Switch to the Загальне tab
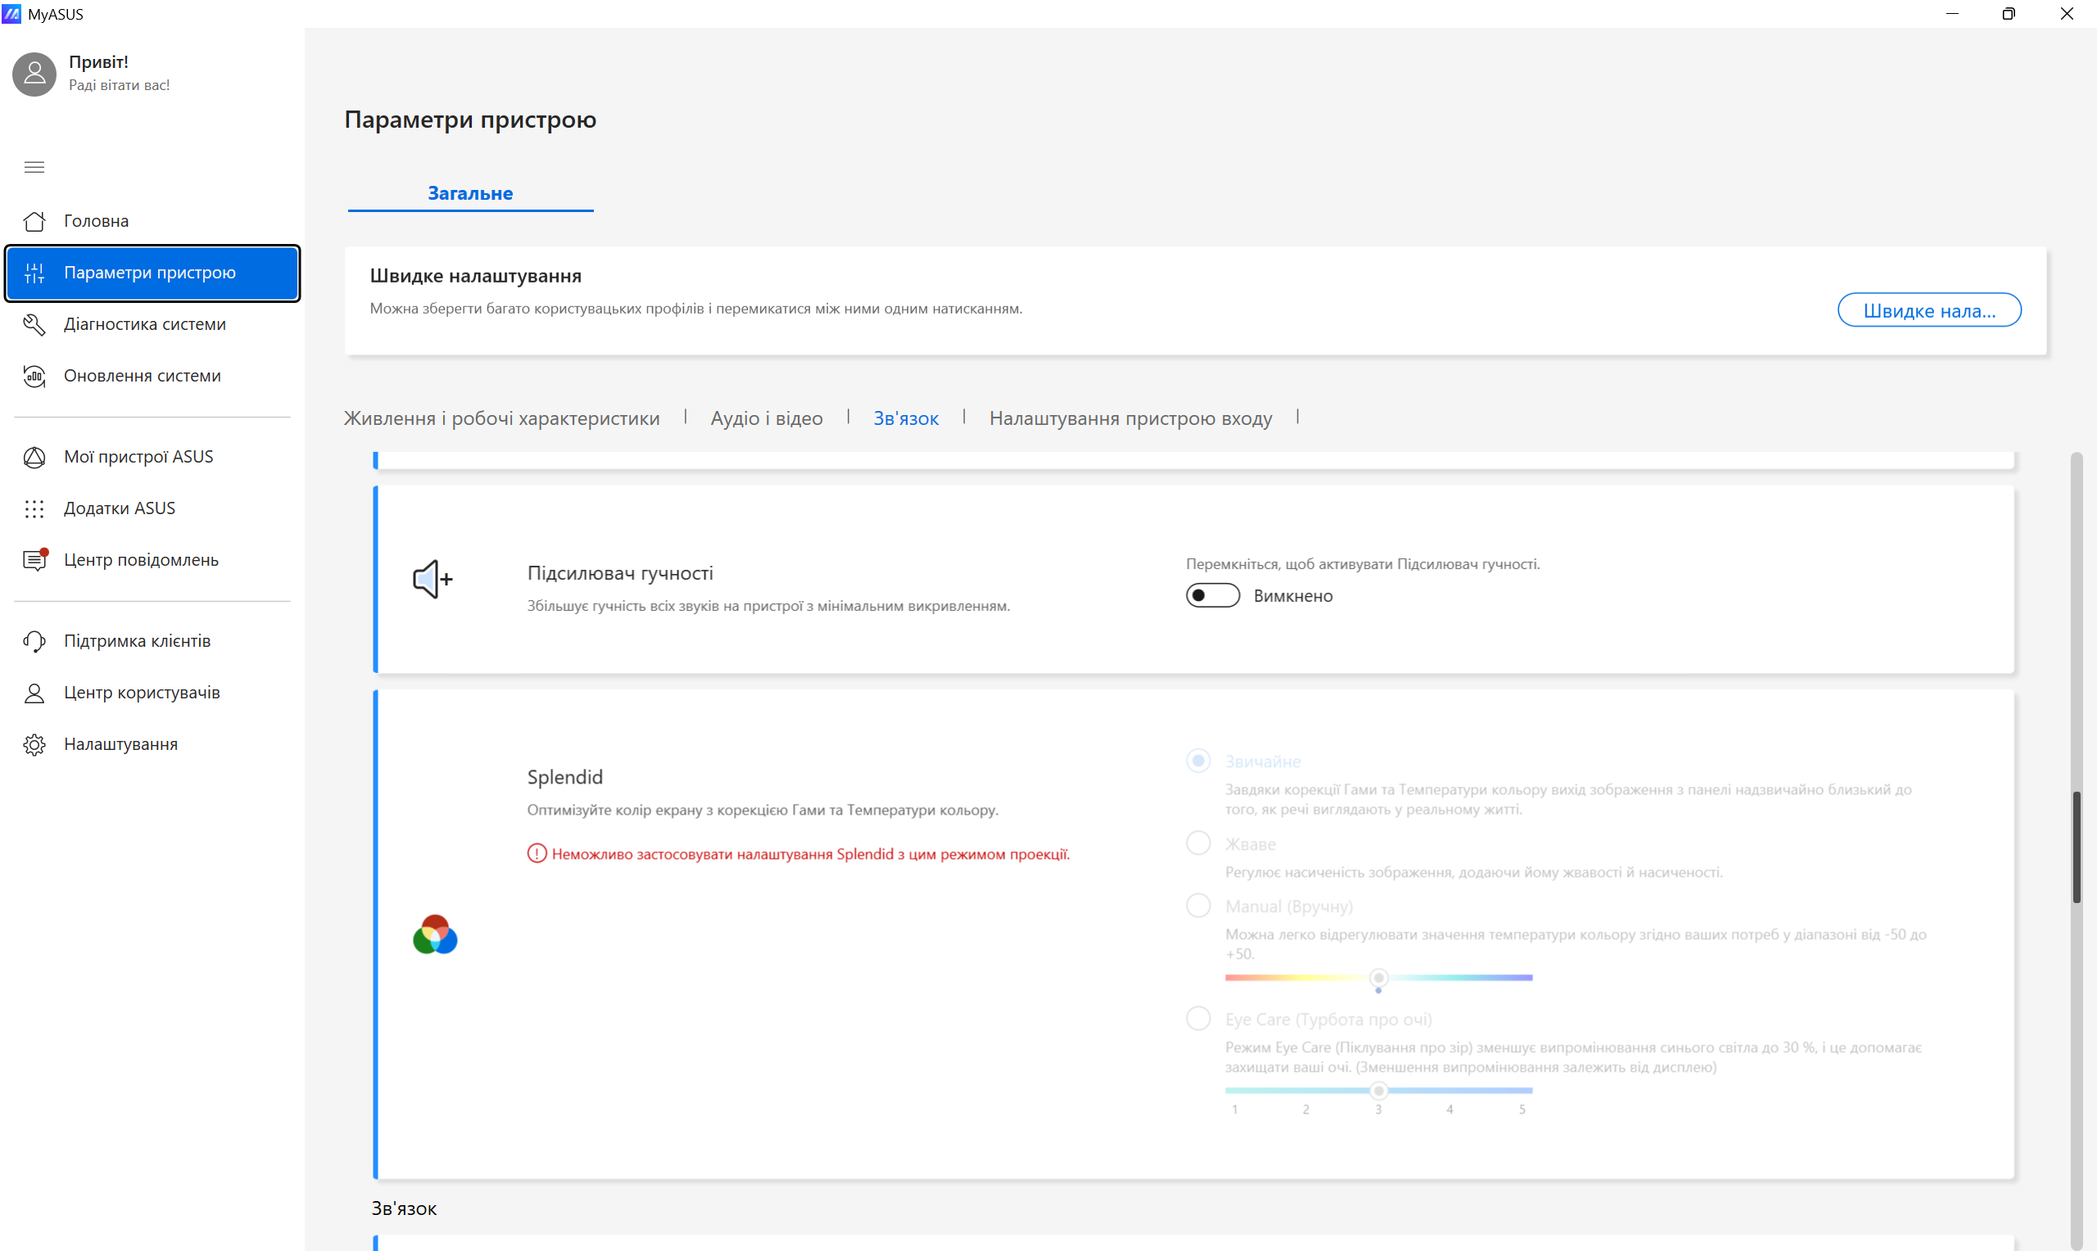 [470, 193]
